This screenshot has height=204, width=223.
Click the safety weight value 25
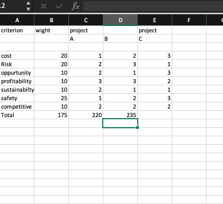click(x=51, y=98)
